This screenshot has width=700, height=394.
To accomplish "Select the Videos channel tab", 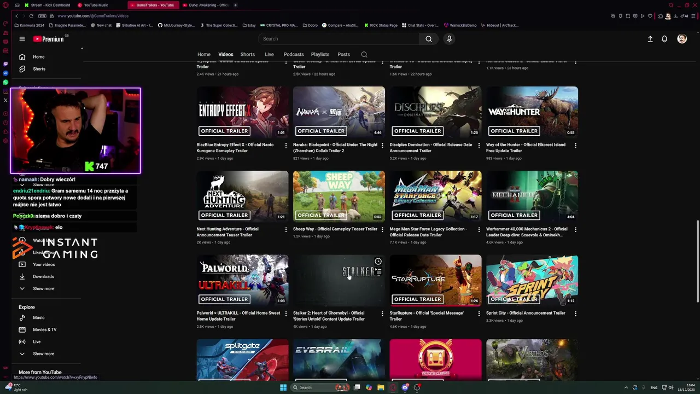I will [x=226, y=54].
